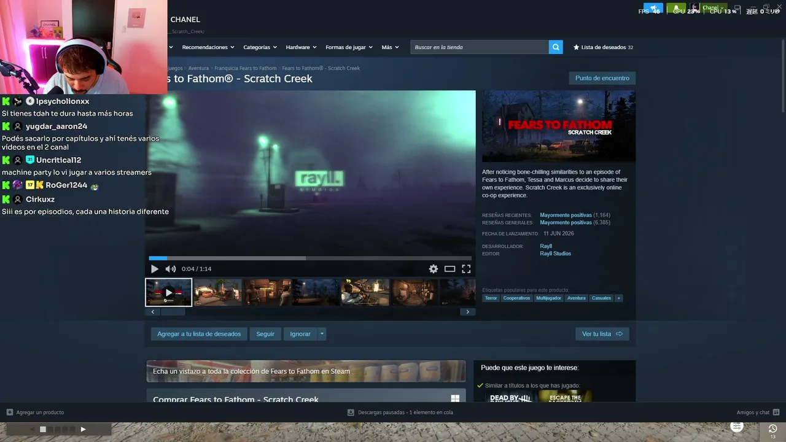Image resolution: width=786 pixels, height=442 pixels.
Task: Open the clock history icon
Action: pos(772,428)
